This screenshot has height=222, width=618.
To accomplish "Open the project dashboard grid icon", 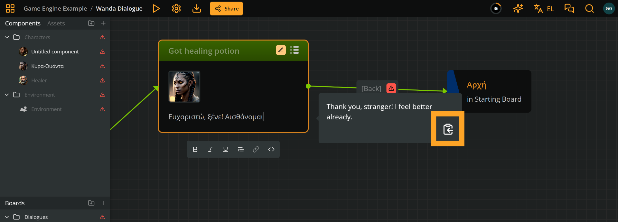I will [10, 8].
